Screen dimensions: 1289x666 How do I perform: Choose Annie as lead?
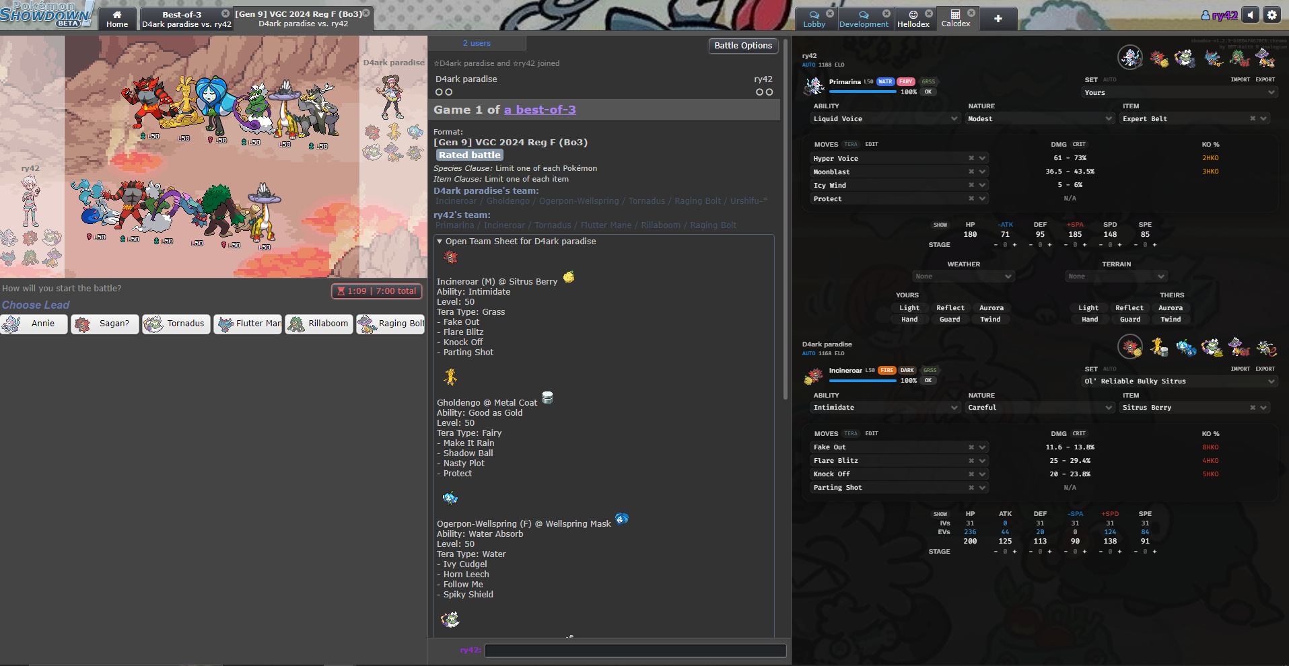34,324
